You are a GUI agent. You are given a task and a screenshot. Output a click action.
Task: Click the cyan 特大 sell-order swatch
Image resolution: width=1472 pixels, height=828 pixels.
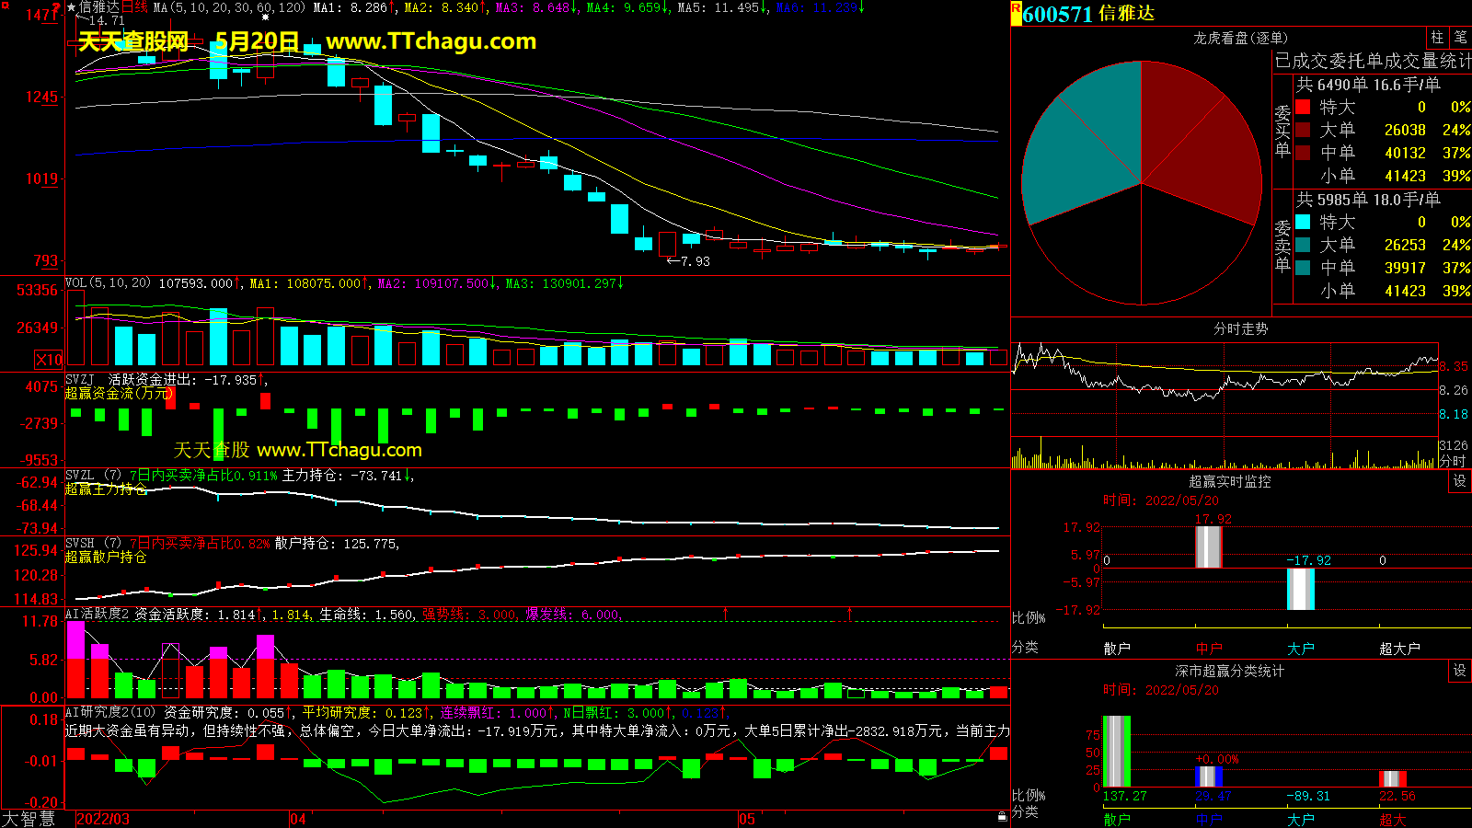pos(1303,222)
